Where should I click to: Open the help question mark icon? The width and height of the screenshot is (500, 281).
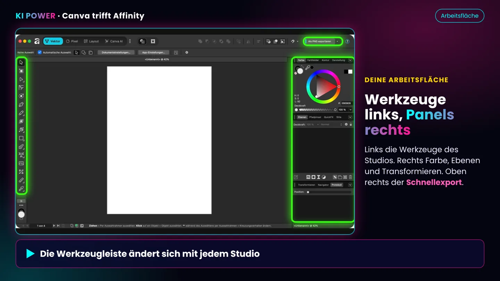point(347,41)
